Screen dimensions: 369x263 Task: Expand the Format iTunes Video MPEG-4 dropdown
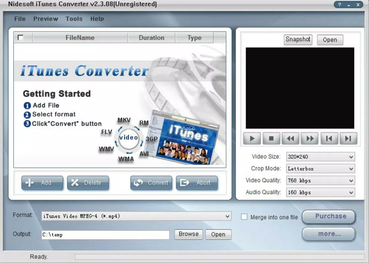click(136, 216)
